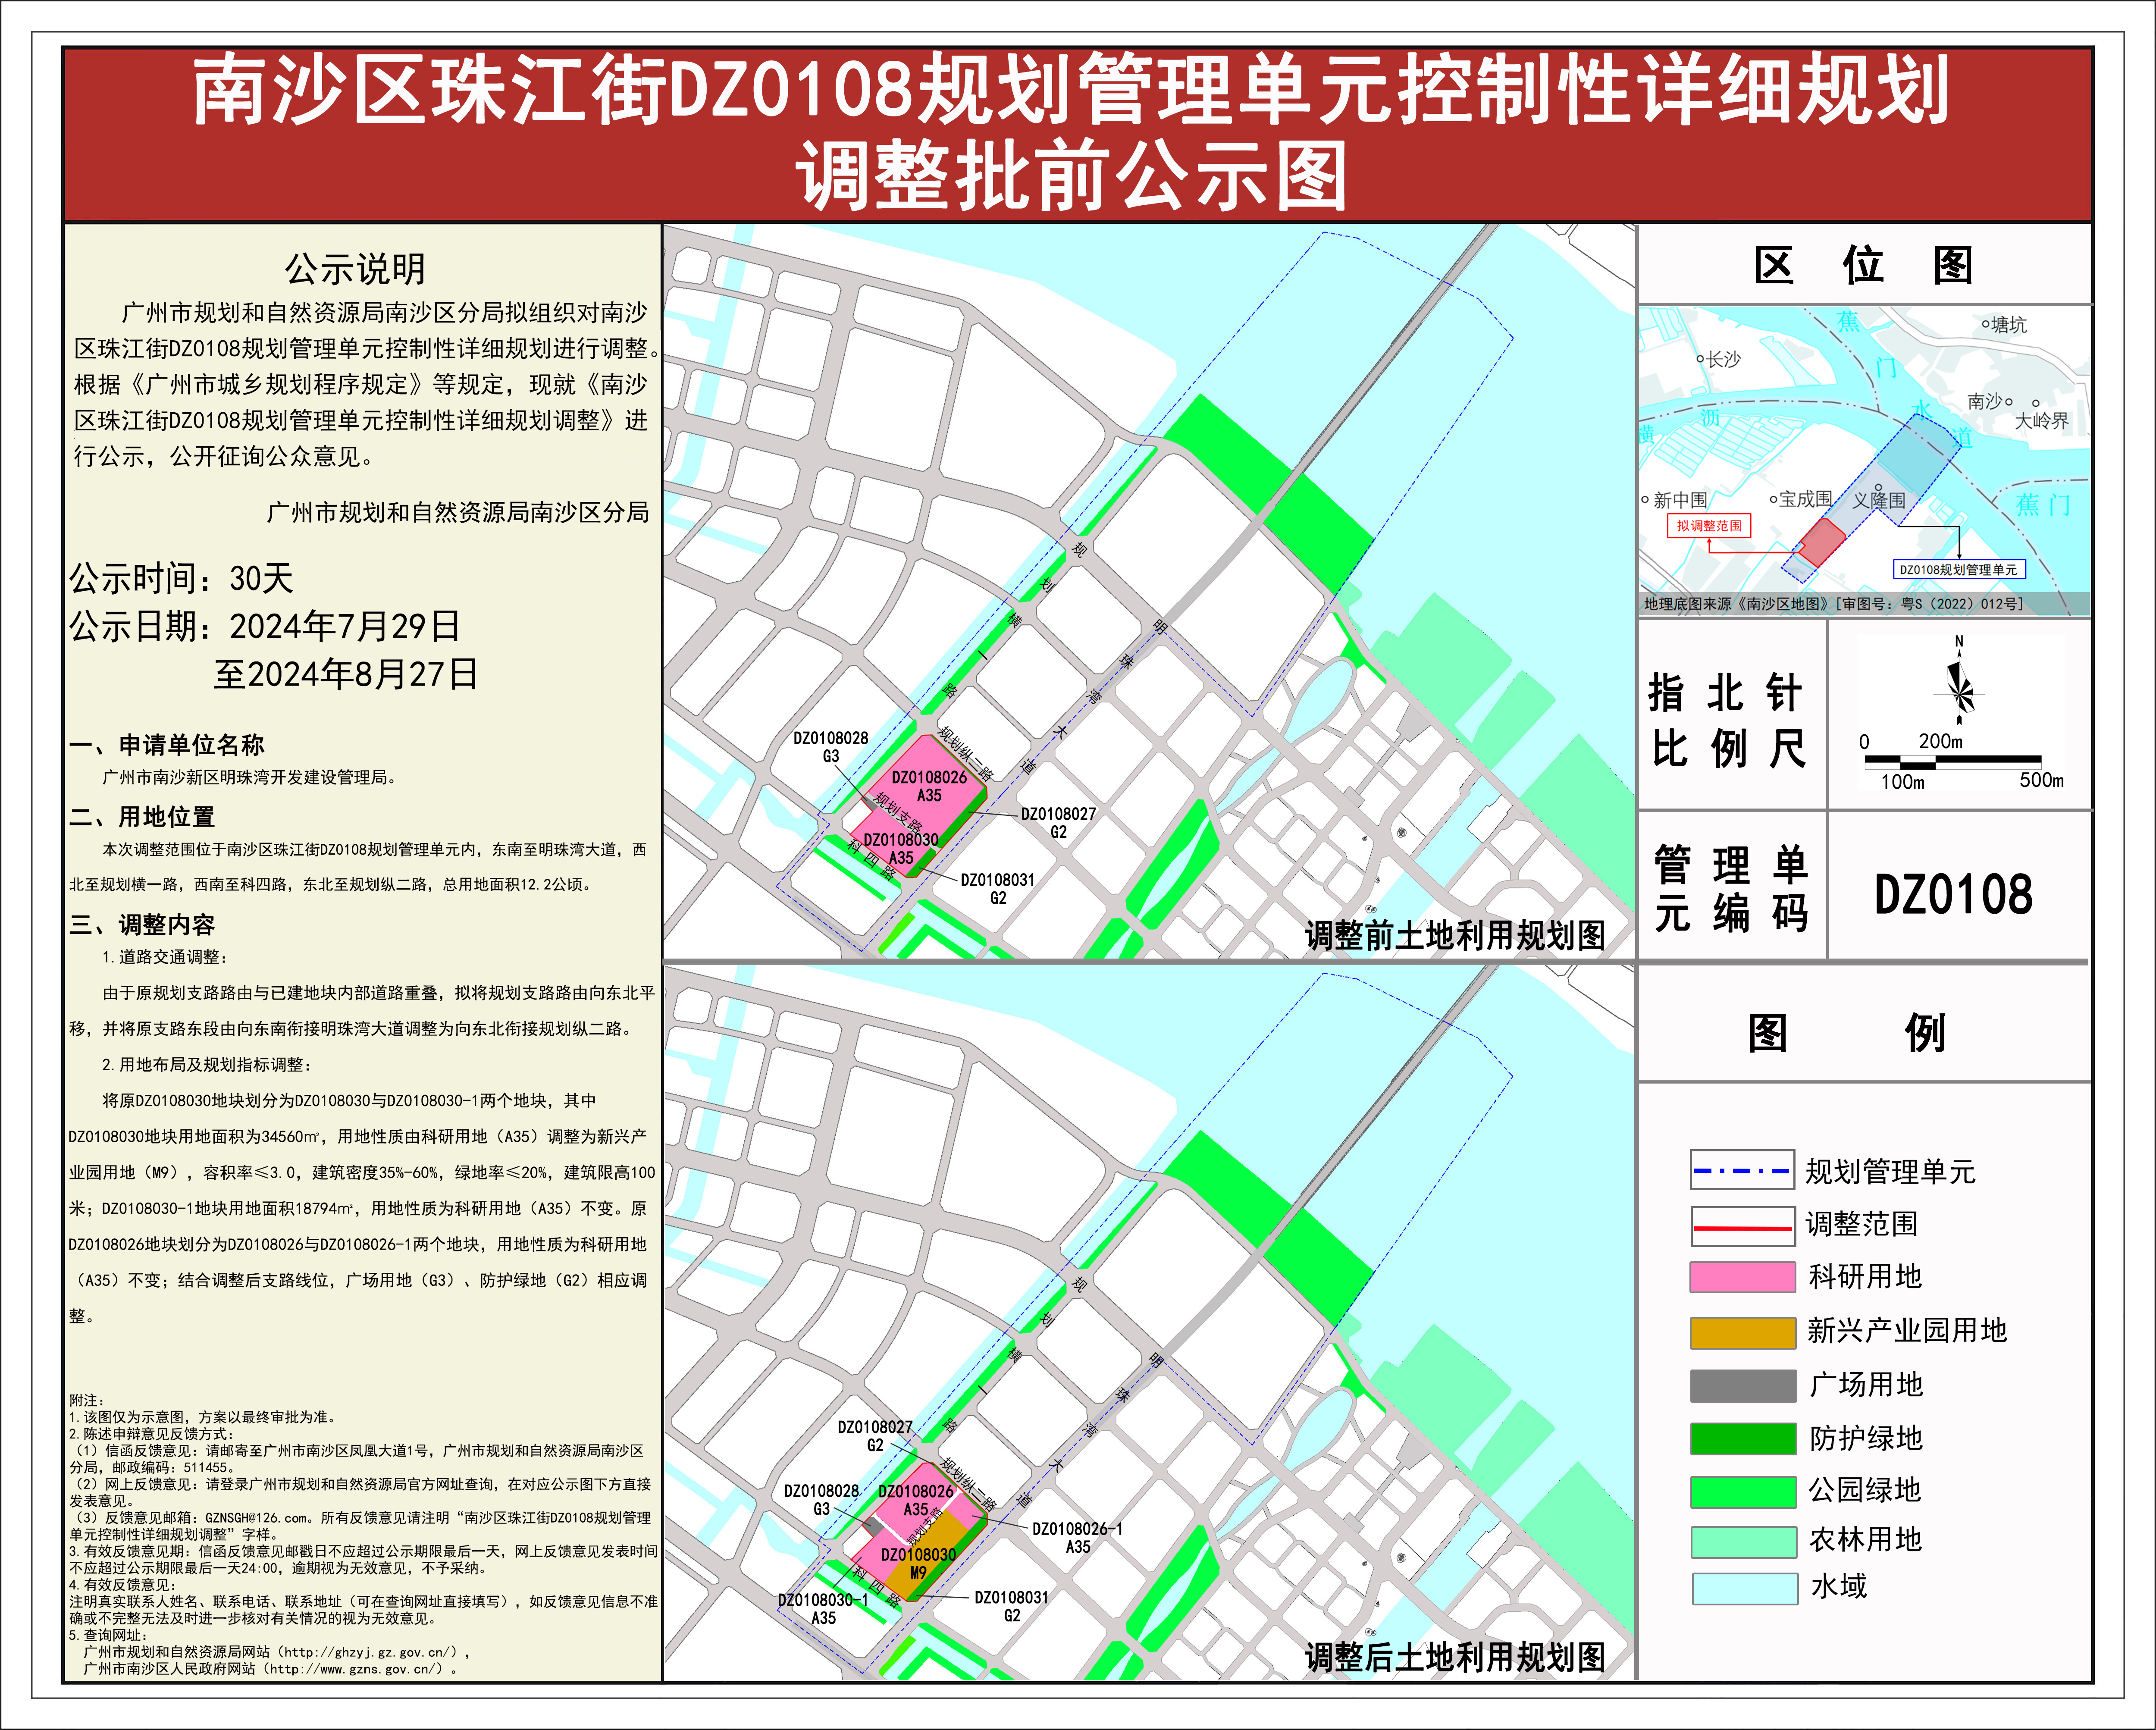Screen dimensions: 2156x1730
Task: Click the 区位图 panel title
Action: 1864,265
